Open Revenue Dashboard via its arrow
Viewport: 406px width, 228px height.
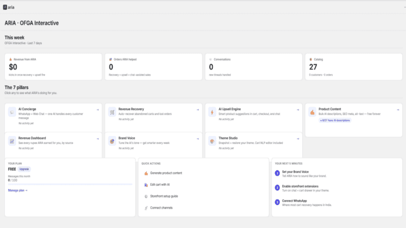(98, 139)
